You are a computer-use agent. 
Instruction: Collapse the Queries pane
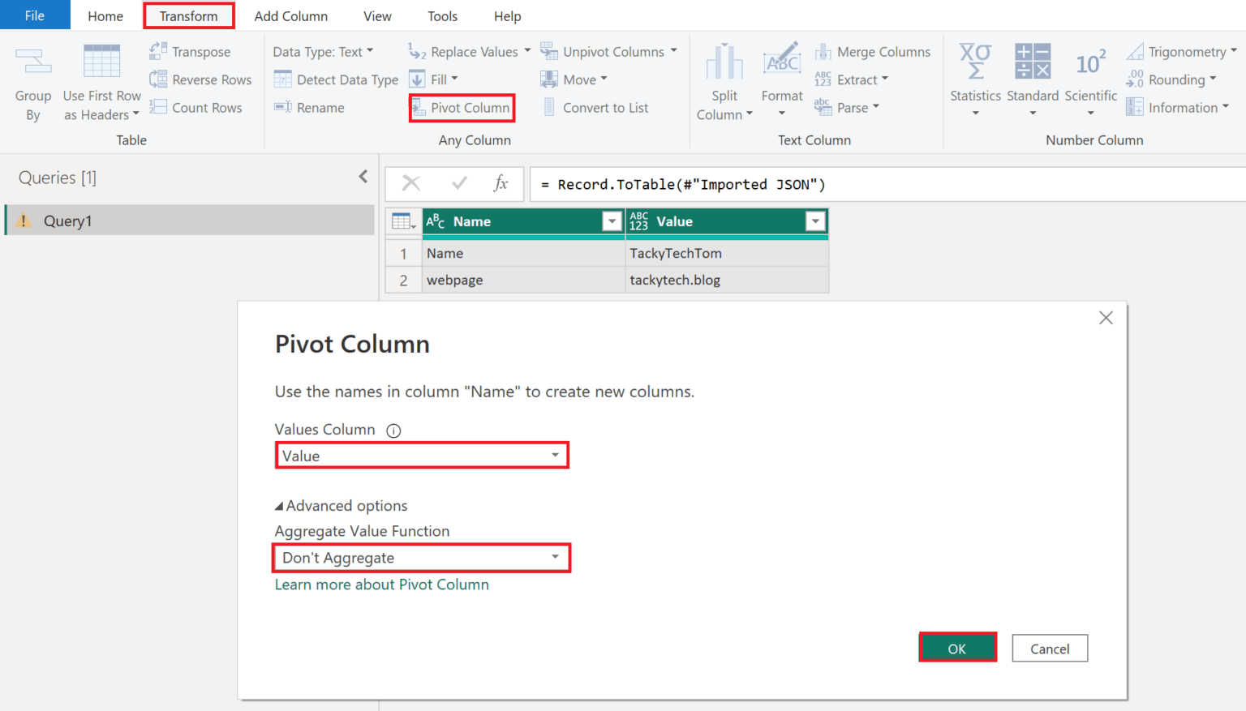[x=363, y=176]
